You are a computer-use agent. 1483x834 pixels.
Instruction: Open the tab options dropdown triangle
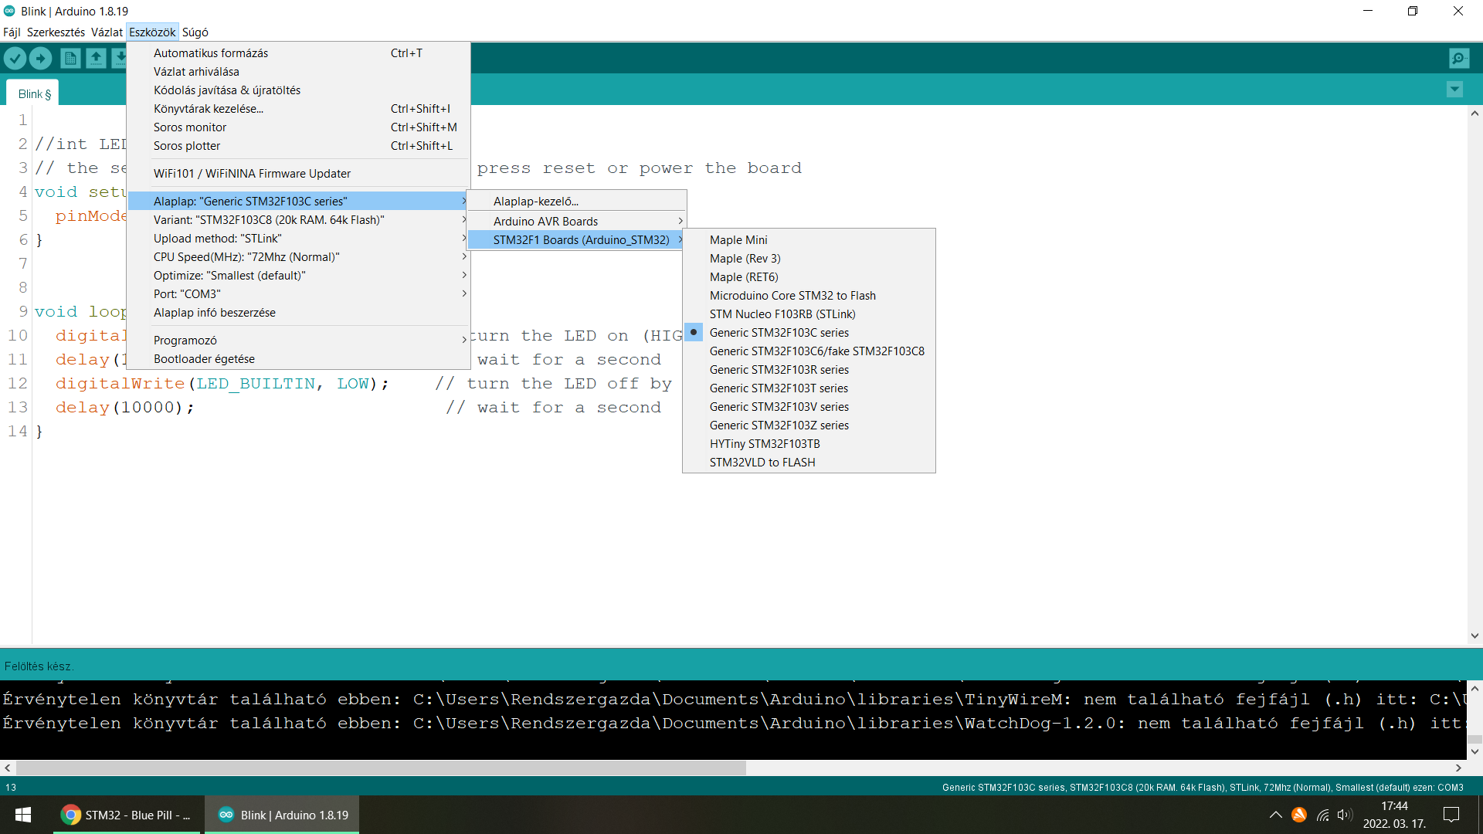(x=1454, y=90)
